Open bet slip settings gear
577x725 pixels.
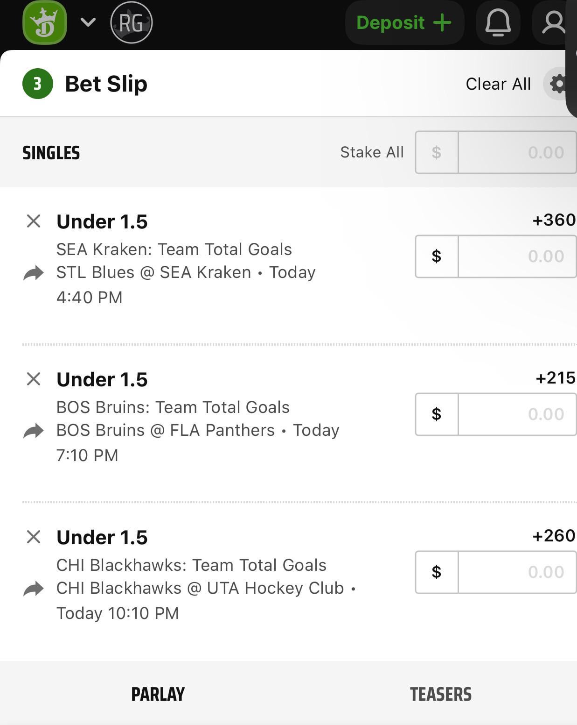(558, 84)
